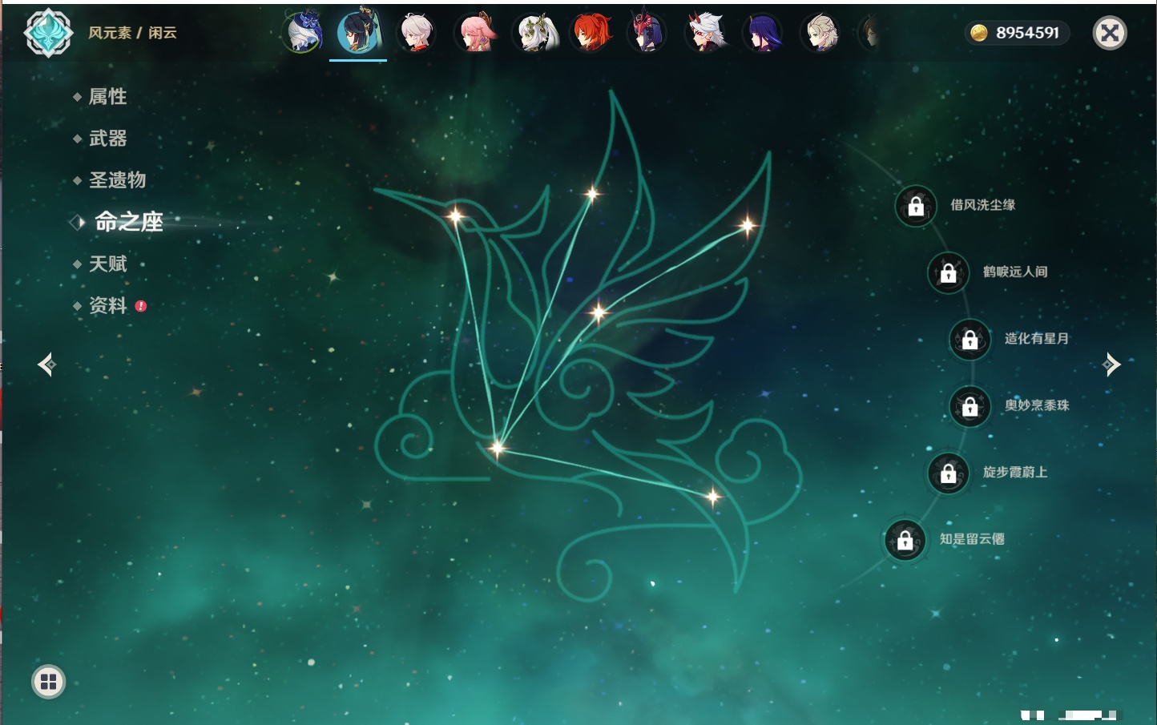Open locked constellation icon beside 知是留云僊

coord(905,540)
